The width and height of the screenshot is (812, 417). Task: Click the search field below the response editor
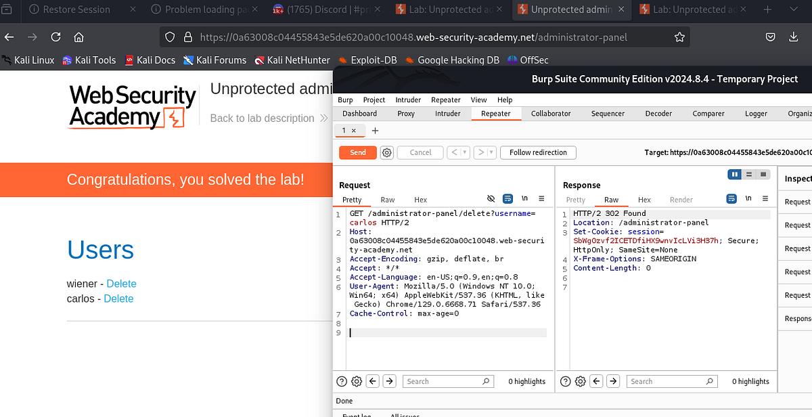(x=672, y=381)
